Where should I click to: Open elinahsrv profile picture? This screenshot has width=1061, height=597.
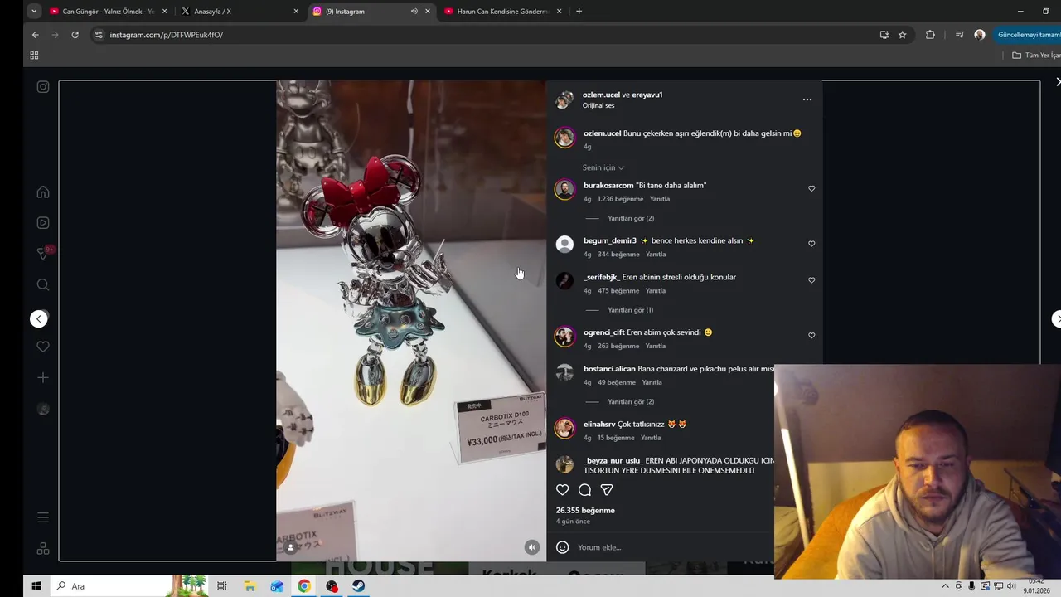(x=564, y=428)
